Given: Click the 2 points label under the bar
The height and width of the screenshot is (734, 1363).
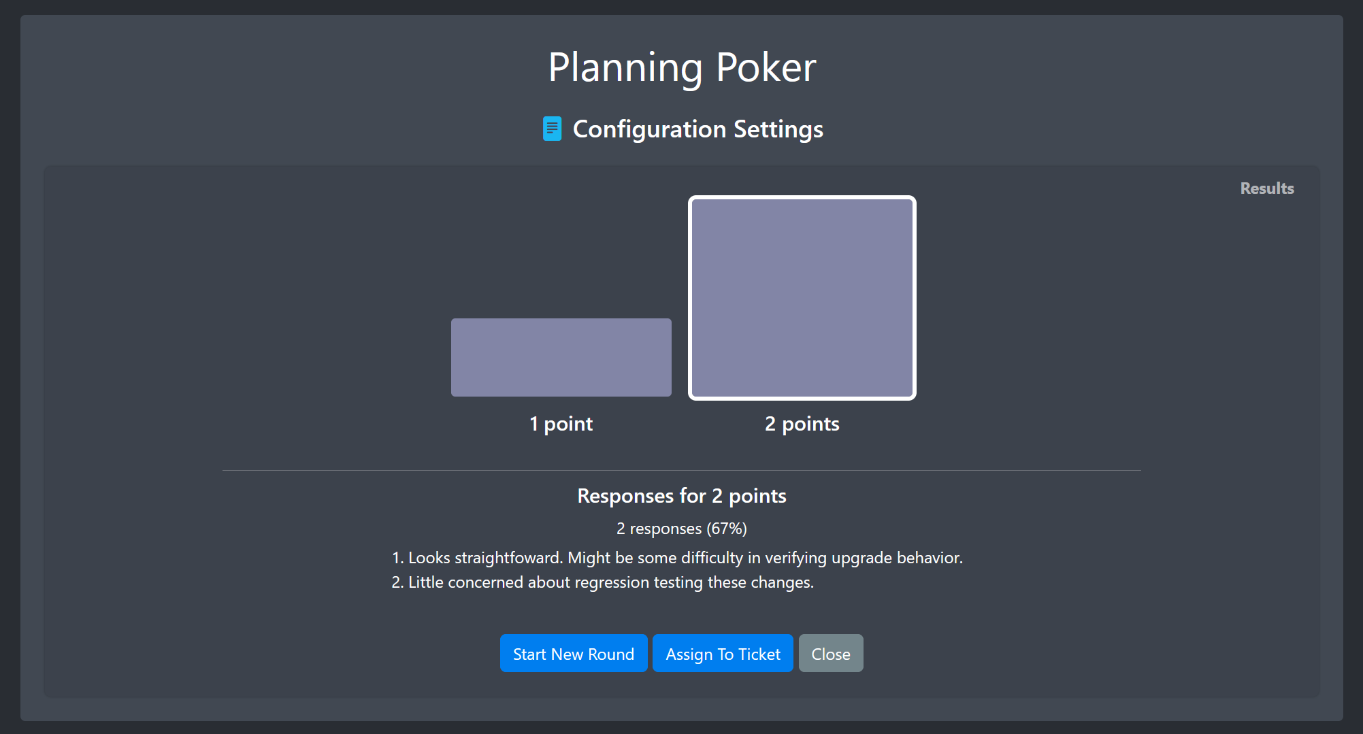Looking at the screenshot, I should click(x=802, y=423).
